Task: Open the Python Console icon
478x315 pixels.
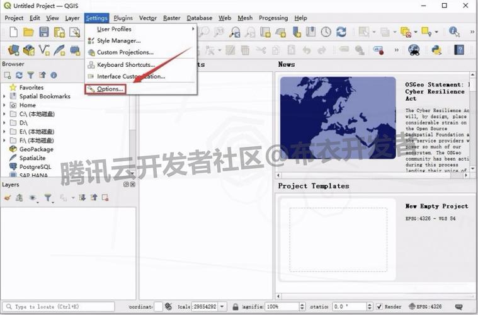Action: pos(436,50)
